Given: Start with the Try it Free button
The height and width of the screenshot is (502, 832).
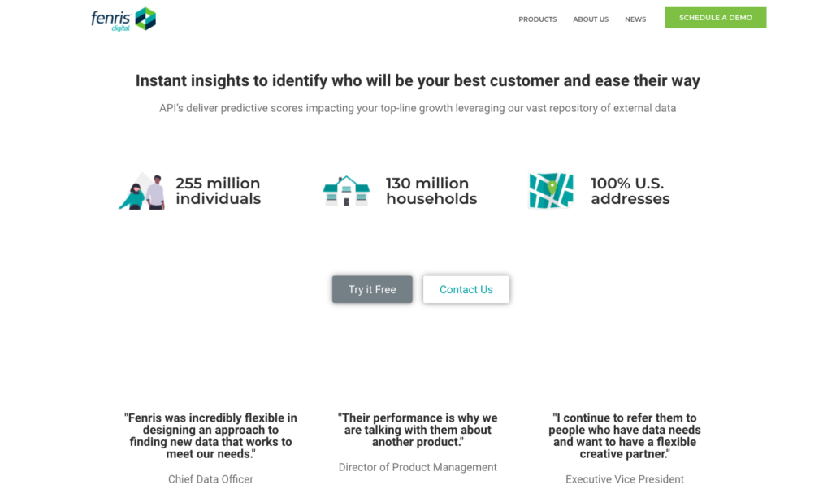Looking at the screenshot, I should [372, 289].
